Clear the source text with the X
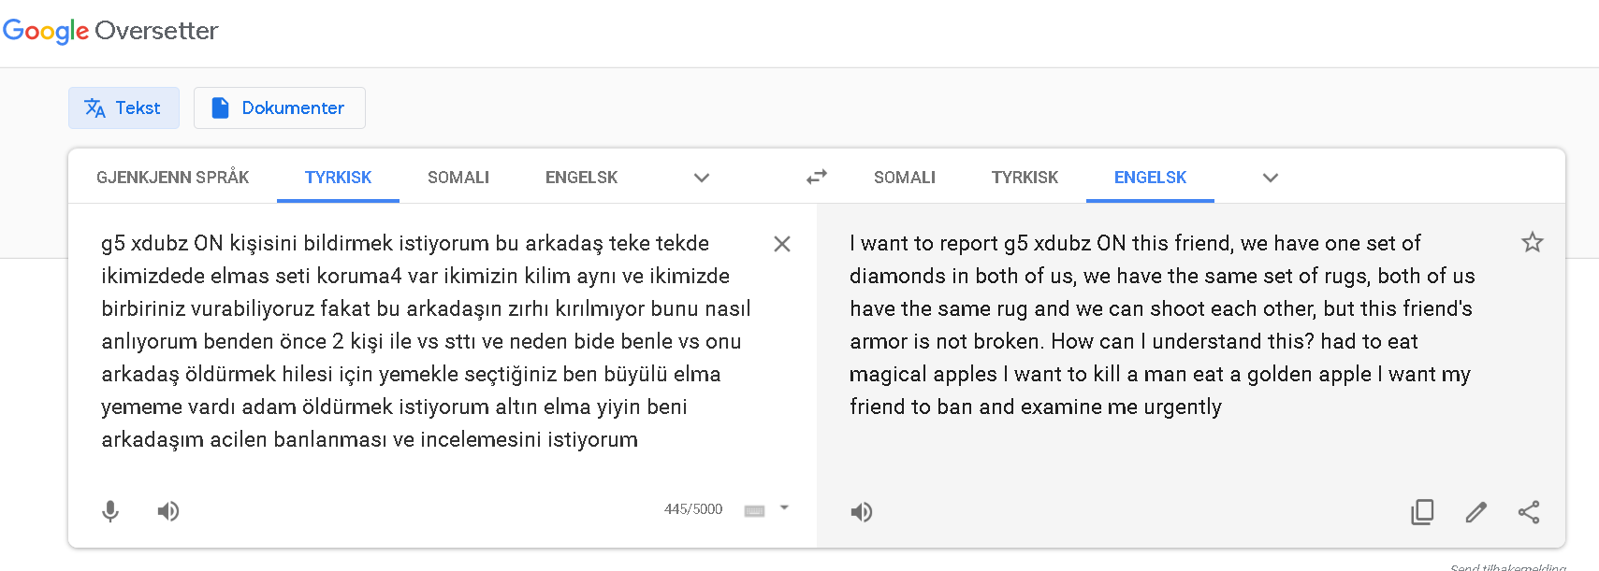The height and width of the screenshot is (571, 1599). pyautogui.click(x=782, y=244)
